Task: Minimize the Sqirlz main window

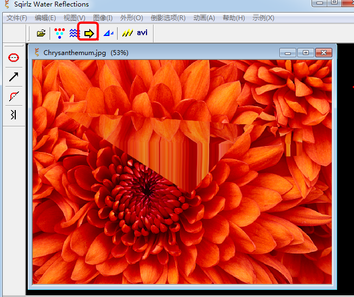Action: pos(320,3)
